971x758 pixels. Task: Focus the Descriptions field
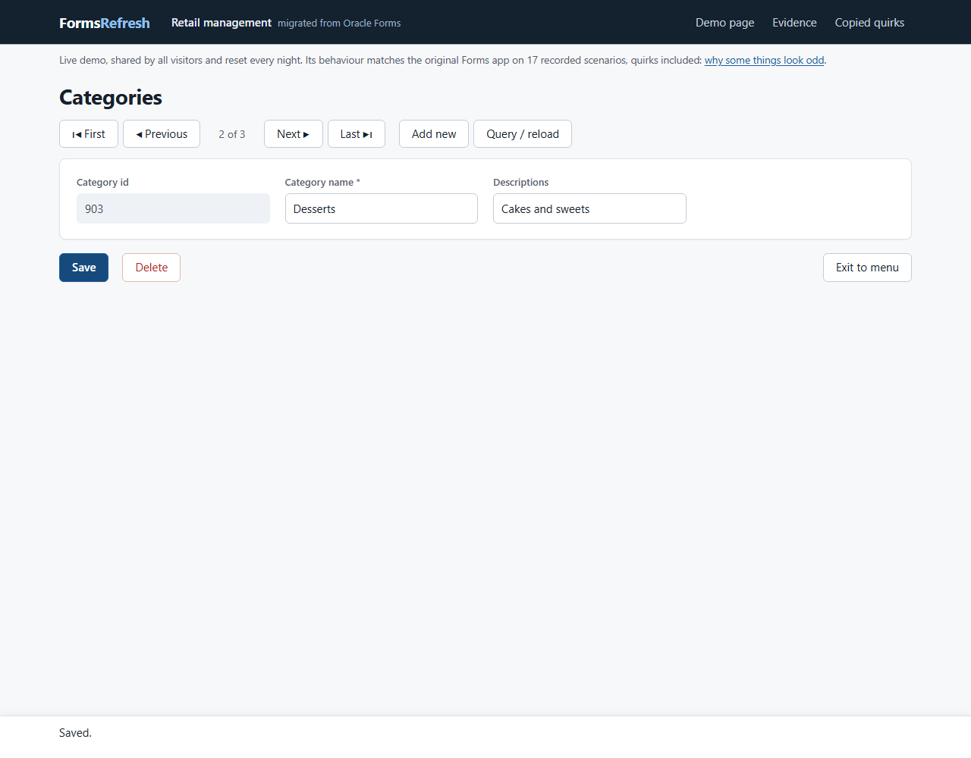(589, 208)
